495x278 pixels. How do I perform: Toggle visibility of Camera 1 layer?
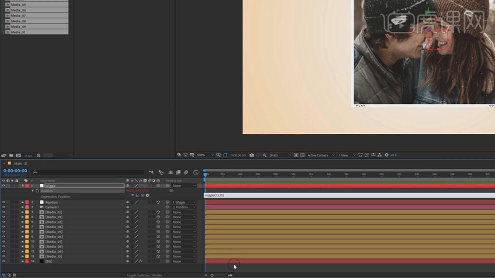[x=3, y=207]
